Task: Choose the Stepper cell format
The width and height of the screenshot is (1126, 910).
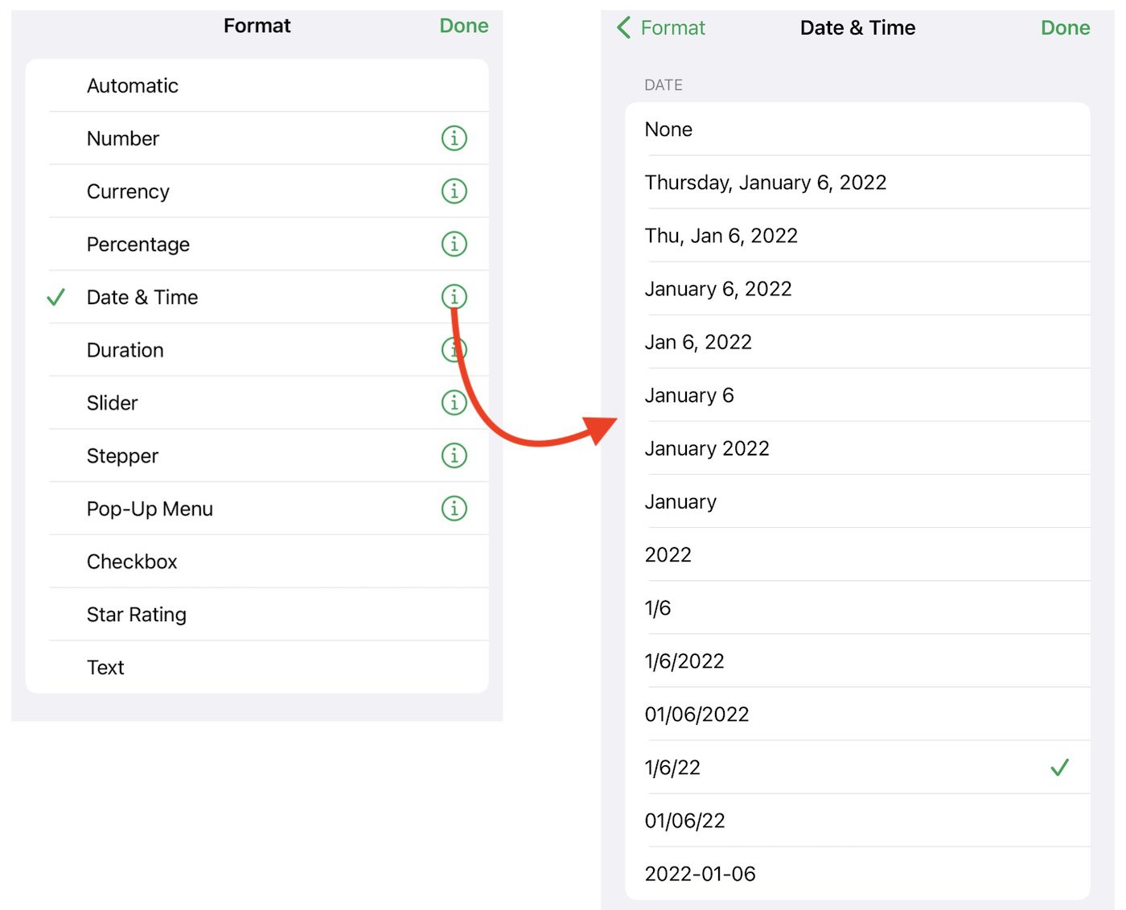Action: tap(122, 456)
